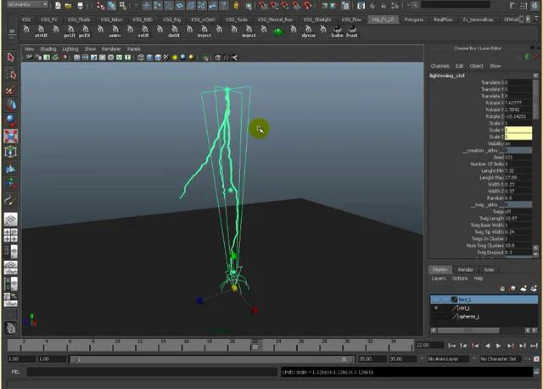Create a new empty display layer
This screenshot has height=389, width=543.
click(524, 288)
